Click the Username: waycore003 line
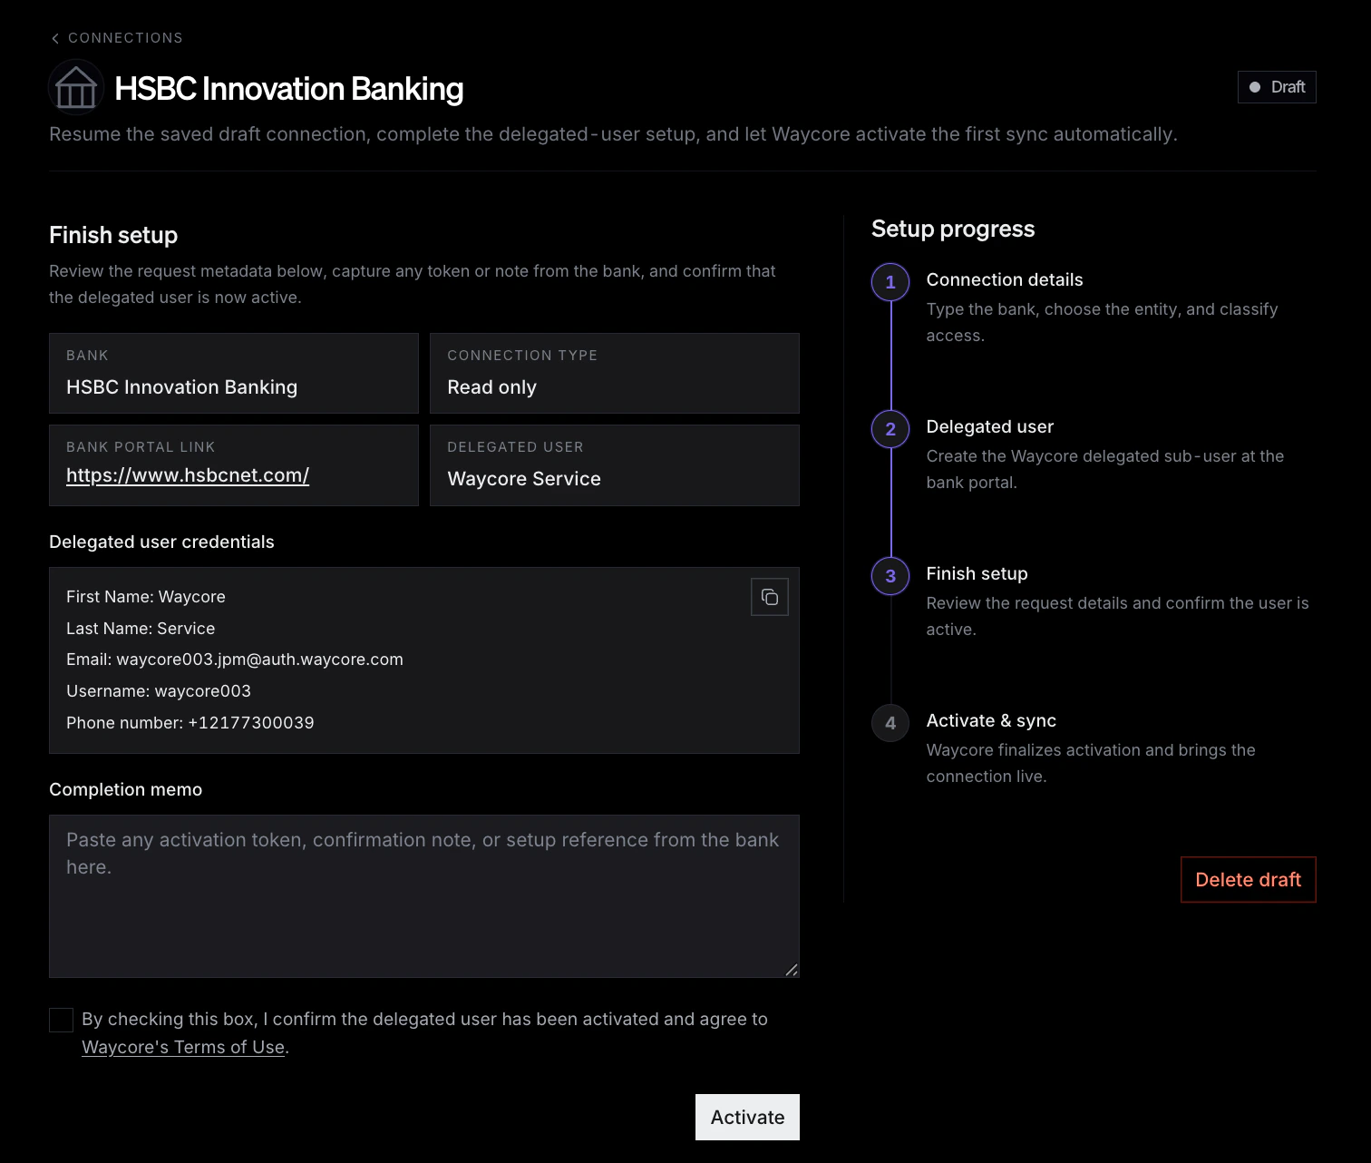 click(x=159, y=691)
